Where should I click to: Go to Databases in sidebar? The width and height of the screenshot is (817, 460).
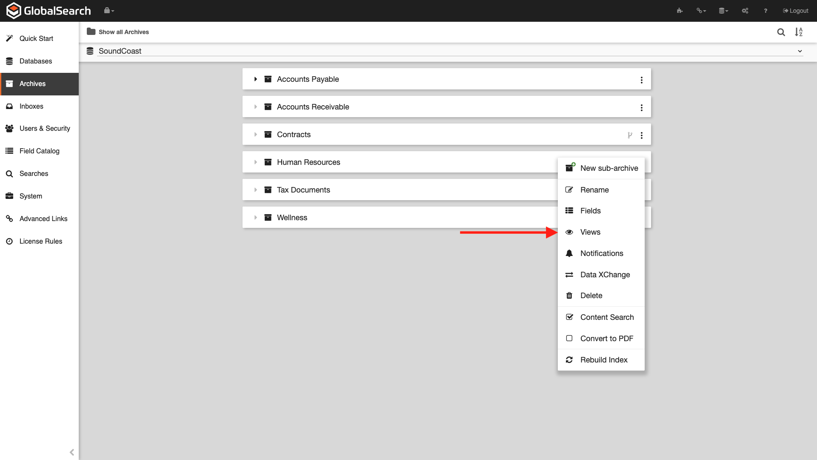pyautogui.click(x=39, y=61)
